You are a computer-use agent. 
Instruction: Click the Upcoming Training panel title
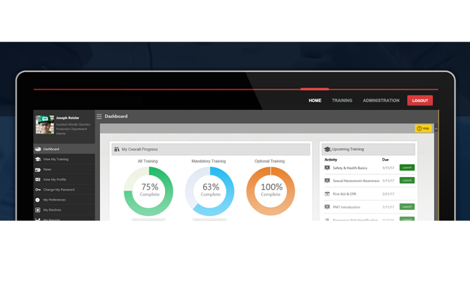click(348, 149)
